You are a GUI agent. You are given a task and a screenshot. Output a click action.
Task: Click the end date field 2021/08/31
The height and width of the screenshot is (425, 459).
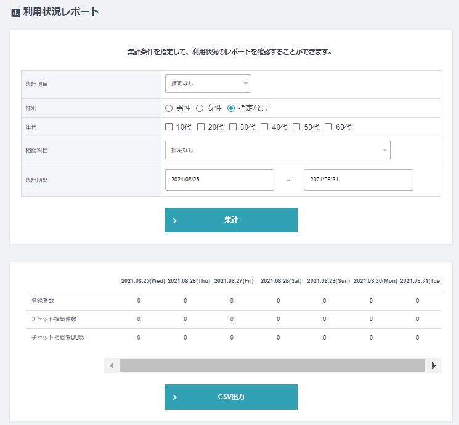358,180
